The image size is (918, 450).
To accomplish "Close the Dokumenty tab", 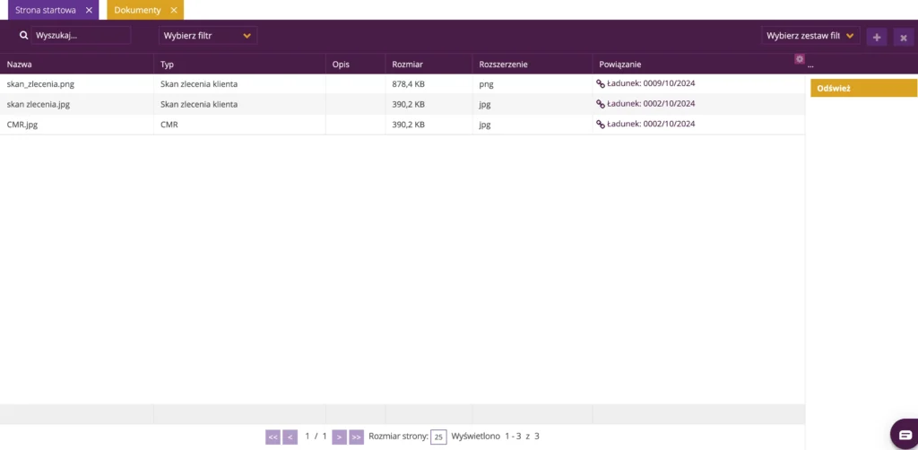I will [x=174, y=10].
